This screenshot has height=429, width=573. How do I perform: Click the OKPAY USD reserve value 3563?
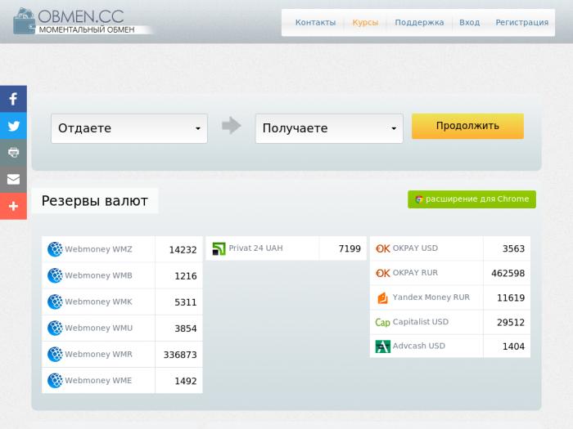coord(513,248)
